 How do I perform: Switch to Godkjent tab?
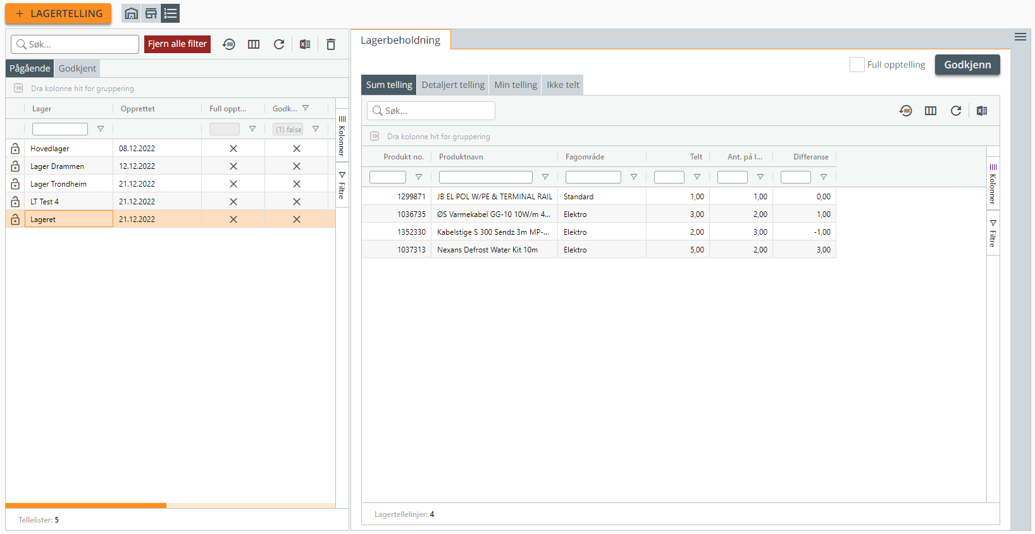tap(77, 68)
